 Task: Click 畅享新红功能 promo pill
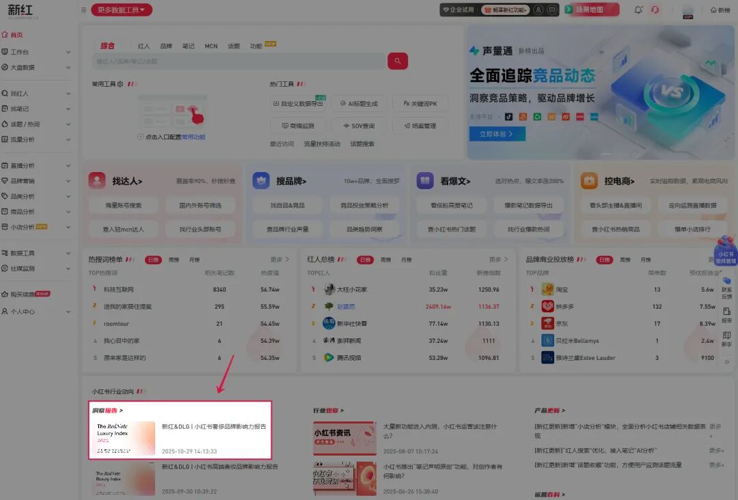tap(505, 10)
